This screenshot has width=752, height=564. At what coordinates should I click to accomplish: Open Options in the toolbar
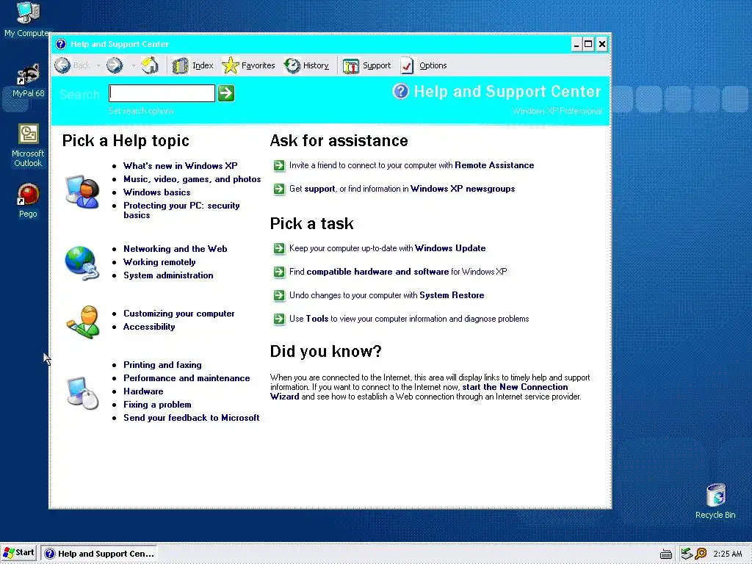click(424, 65)
